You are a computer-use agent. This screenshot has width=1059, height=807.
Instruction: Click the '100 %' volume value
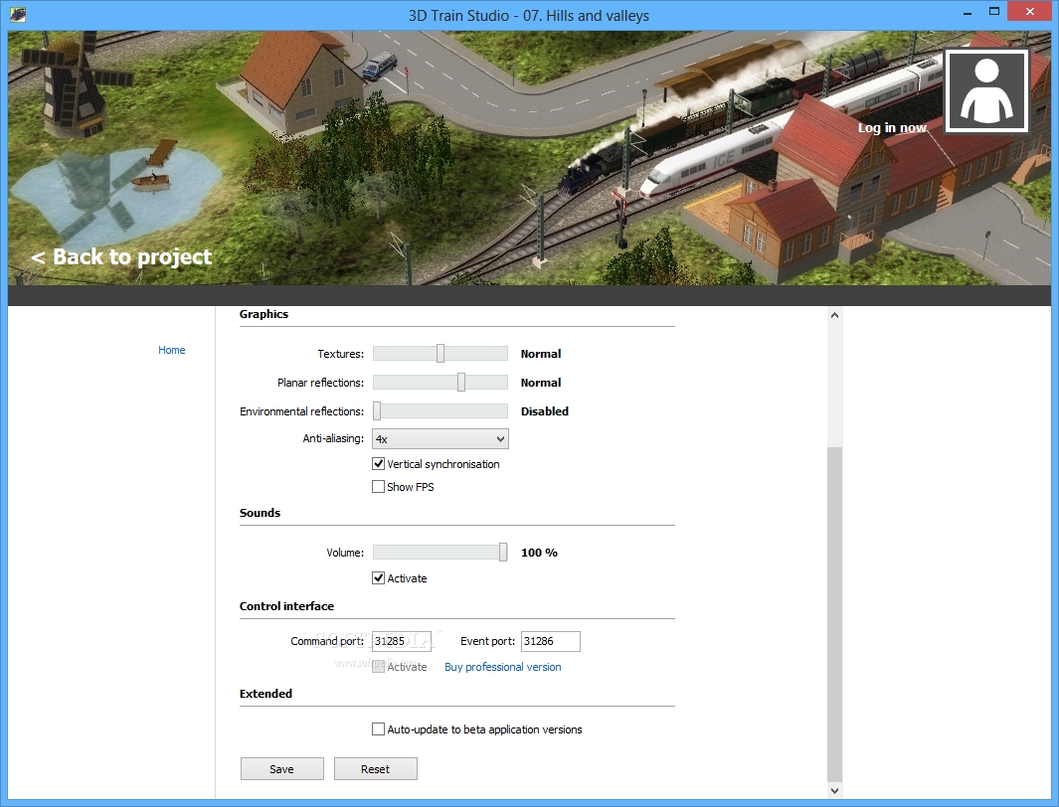click(x=539, y=553)
